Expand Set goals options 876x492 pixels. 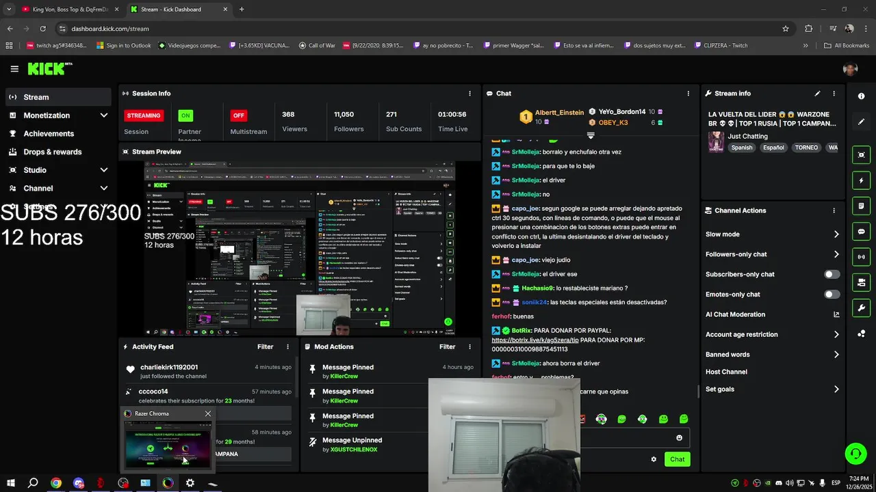(x=836, y=389)
